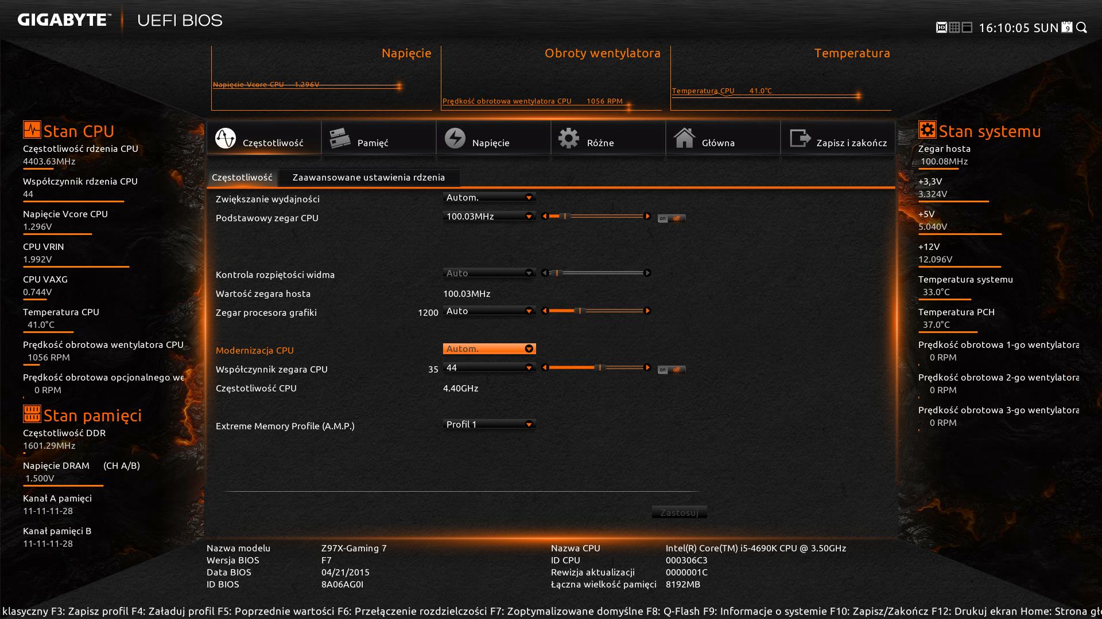
Task: Increase Podstawowy zegar CPU with right arrow
Action: pos(647,217)
